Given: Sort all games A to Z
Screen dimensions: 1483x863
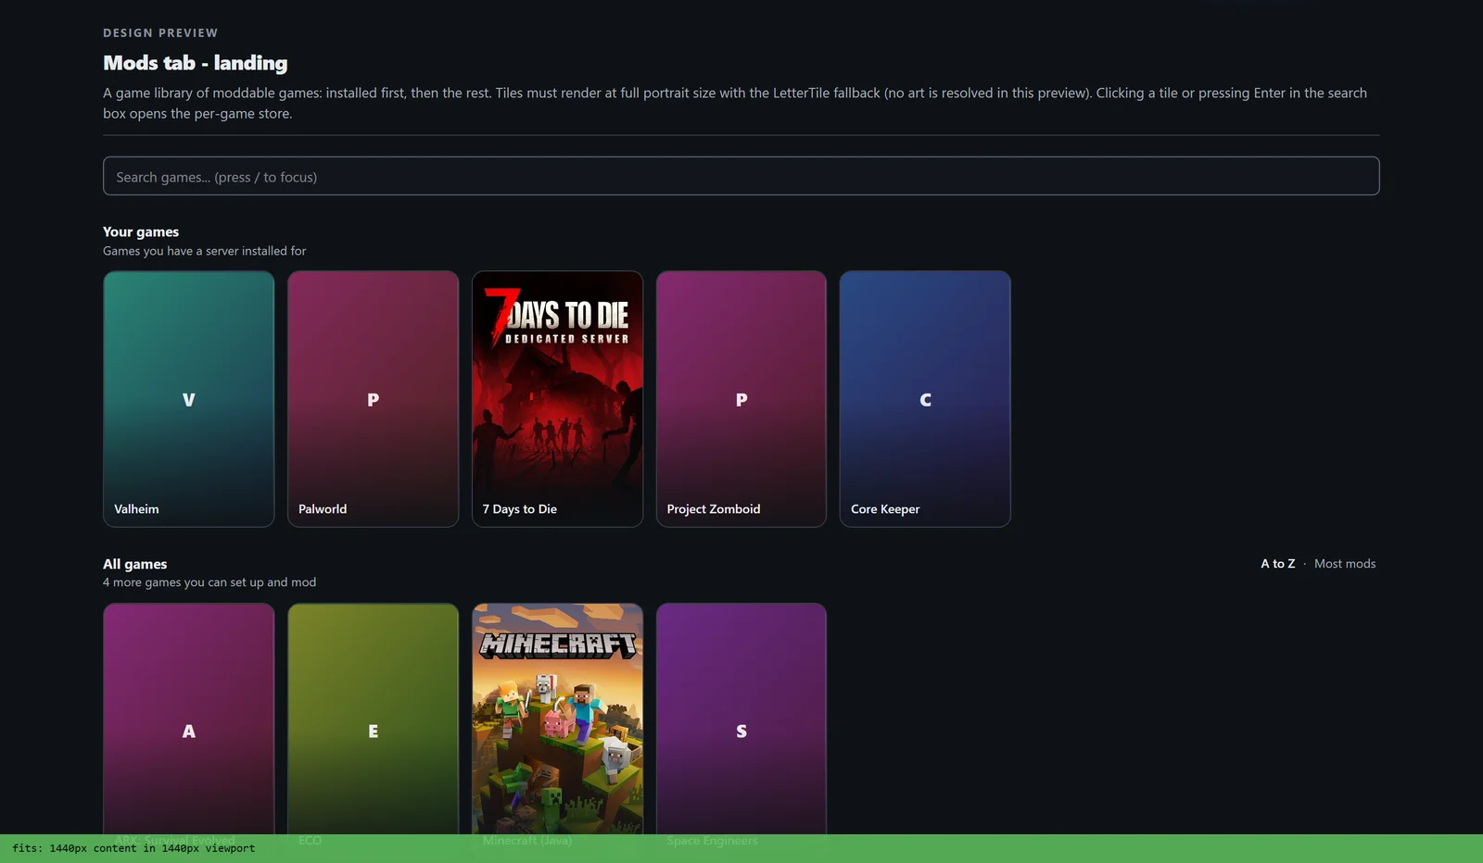Looking at the screenshot, I should 1277,564.
